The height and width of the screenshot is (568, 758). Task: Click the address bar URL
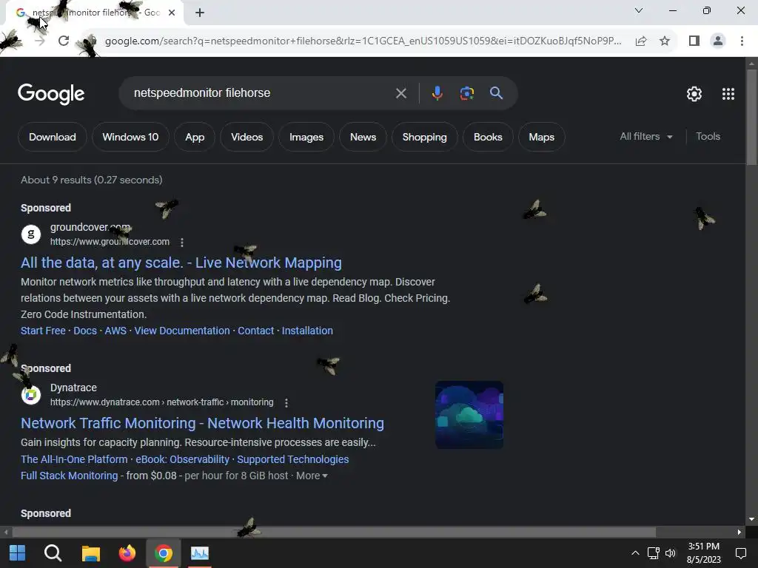[363, 41]
